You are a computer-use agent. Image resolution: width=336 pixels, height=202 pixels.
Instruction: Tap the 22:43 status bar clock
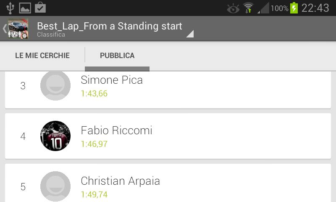coord(315,8)
